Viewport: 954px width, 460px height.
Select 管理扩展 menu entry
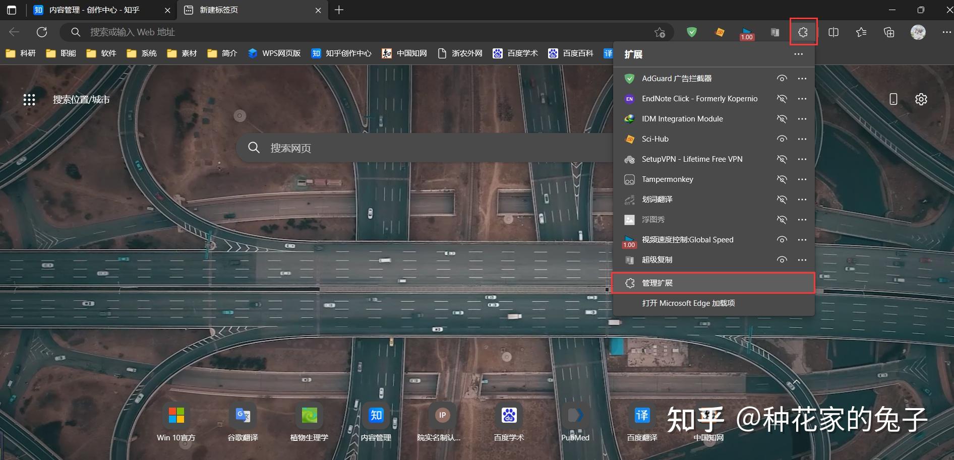(713, 283)
